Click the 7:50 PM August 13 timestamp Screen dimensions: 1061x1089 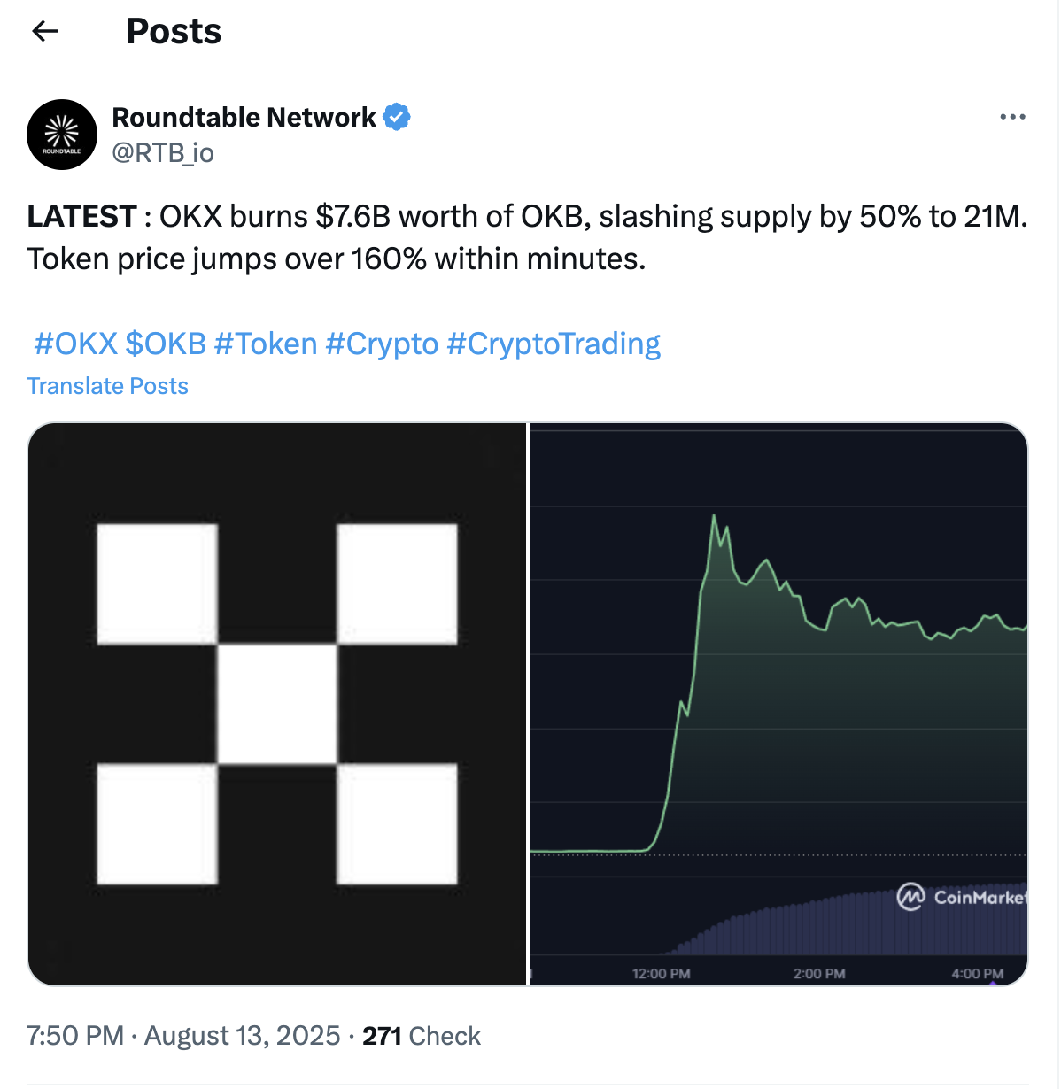tap(183, 1036)
